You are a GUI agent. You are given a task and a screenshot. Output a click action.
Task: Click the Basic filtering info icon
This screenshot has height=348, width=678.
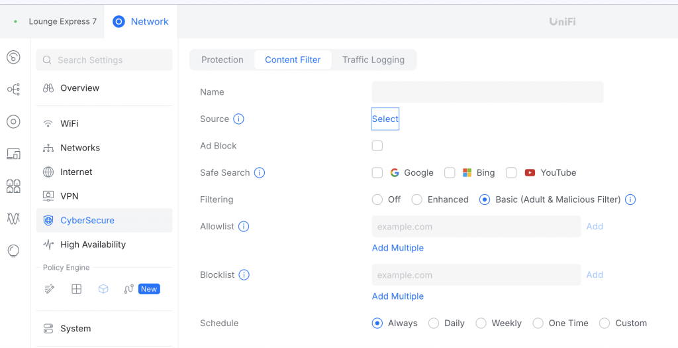[630, 200]
